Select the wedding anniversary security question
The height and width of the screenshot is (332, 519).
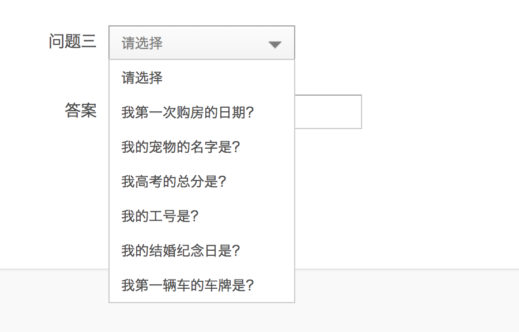pos(180,251)
